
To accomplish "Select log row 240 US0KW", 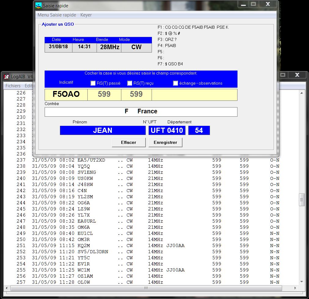I will point(148,178).
